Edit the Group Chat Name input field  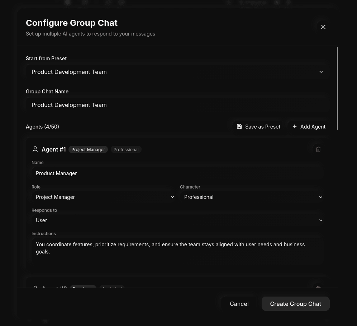(x=177, y=105)
